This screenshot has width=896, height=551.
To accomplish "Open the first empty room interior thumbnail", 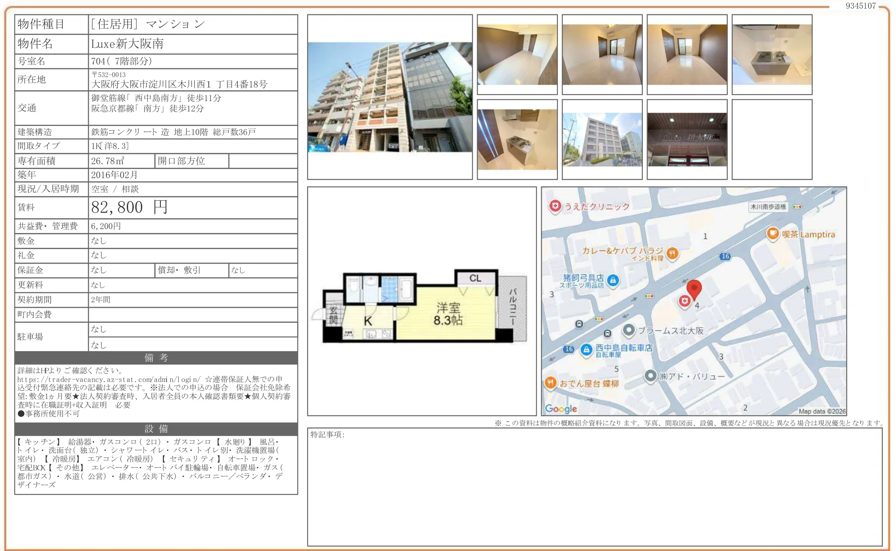I will coord(517,54).
